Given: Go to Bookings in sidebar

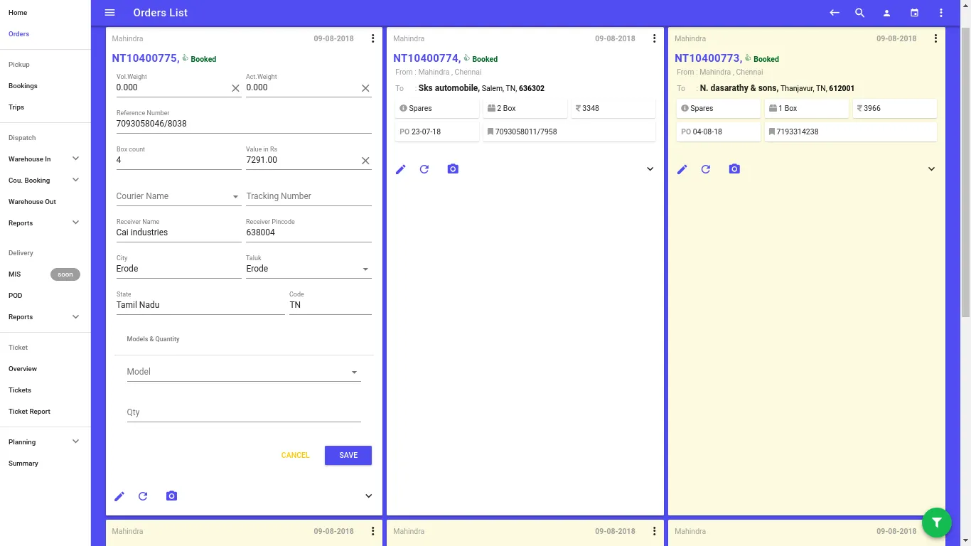Looking at the screenshot, I should pyautogui.click(x=23, y=86).
